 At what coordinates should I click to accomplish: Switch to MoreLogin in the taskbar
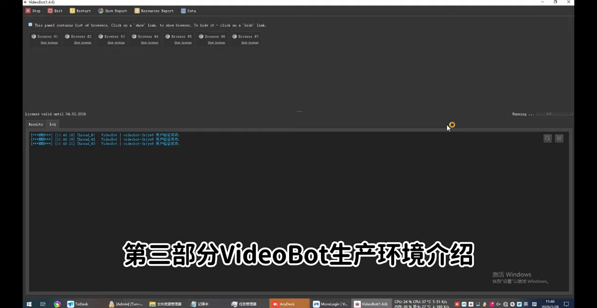[331, 304]
